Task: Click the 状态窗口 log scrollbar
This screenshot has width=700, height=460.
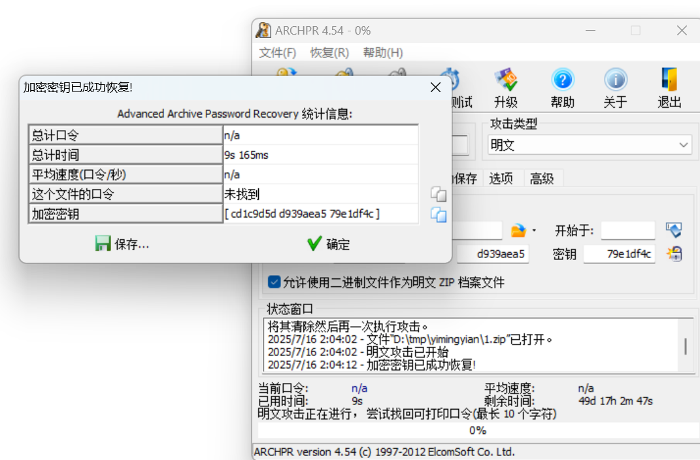Action: [x=685, y=346]
